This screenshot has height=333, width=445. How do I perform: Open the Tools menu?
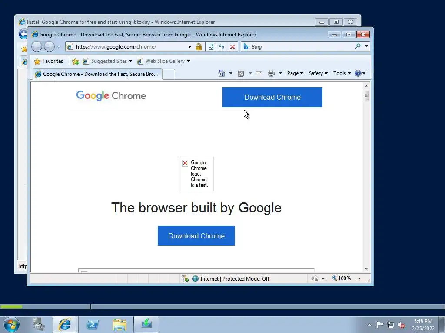tap(342, 73)
